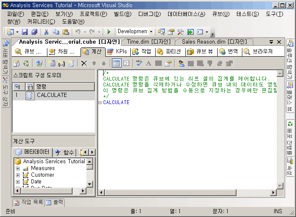
Task: Open the 큐브(U) menu
Action: coord(221,14)
